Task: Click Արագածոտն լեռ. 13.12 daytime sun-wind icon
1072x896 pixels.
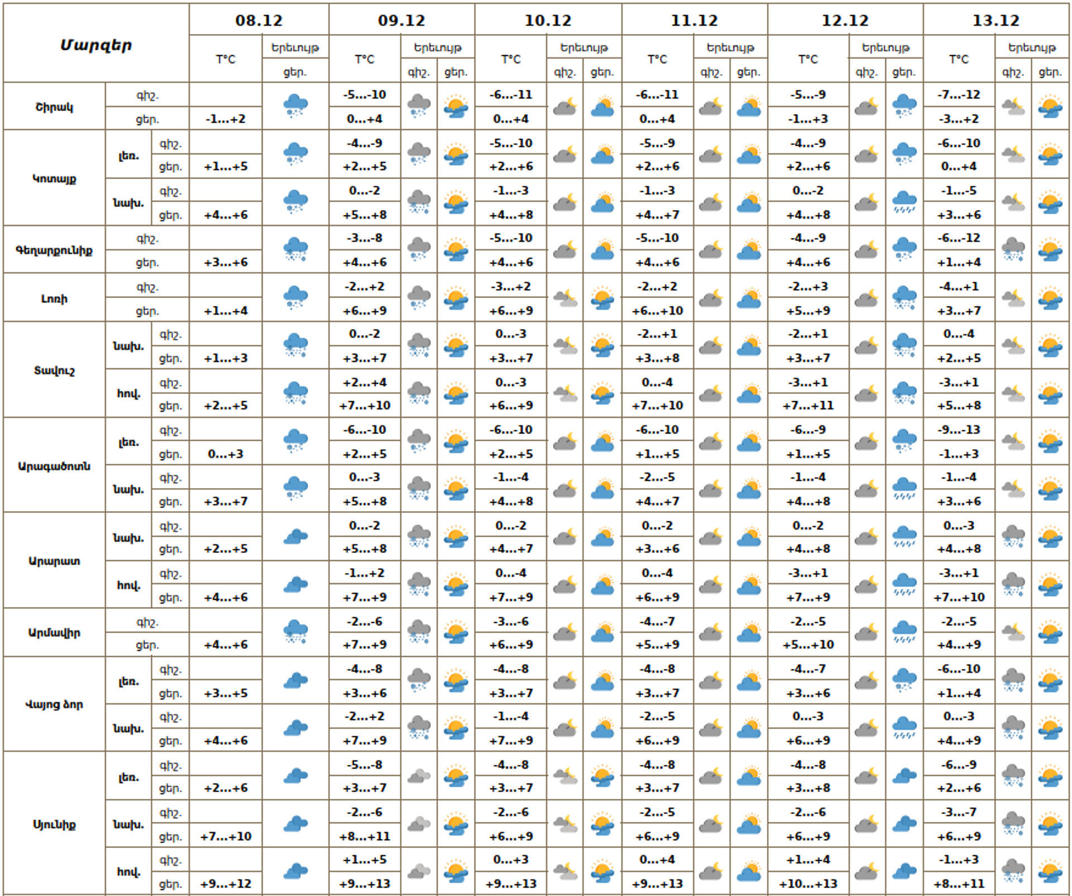Action: pos(1050,441)
